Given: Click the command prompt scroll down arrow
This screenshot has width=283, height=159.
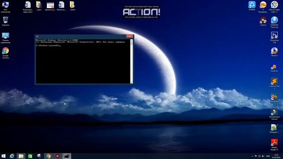Looking at the screenshot, I should pos(131,82).
